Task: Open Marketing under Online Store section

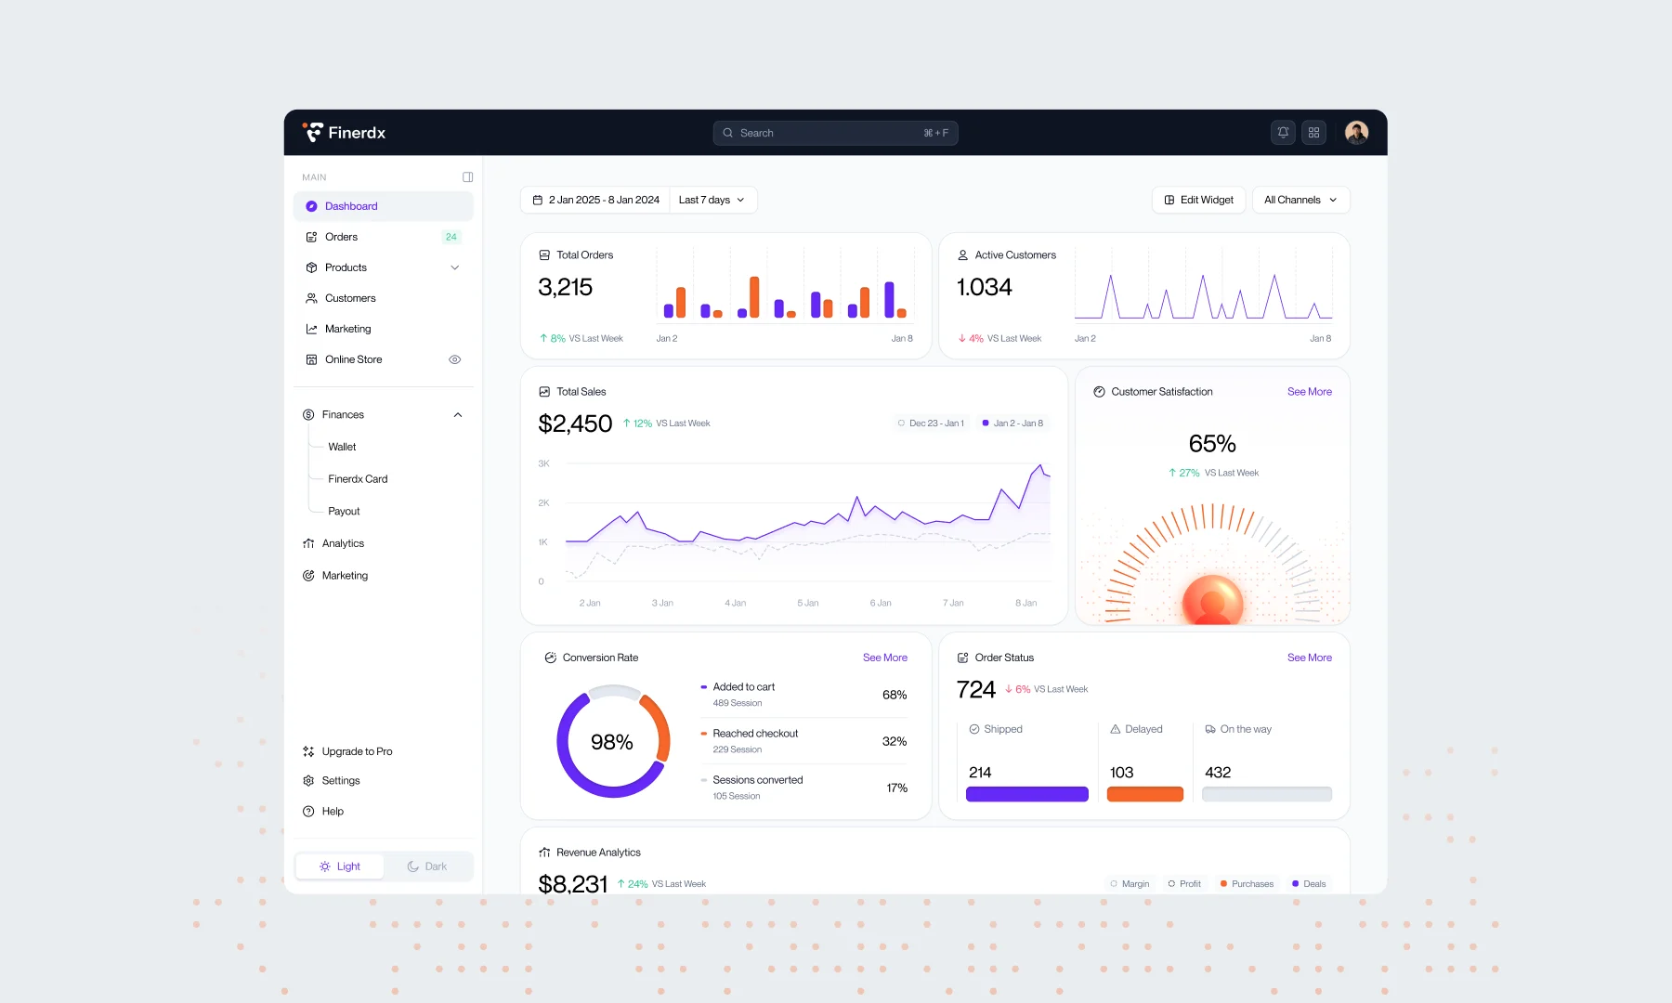Action: 383,329
